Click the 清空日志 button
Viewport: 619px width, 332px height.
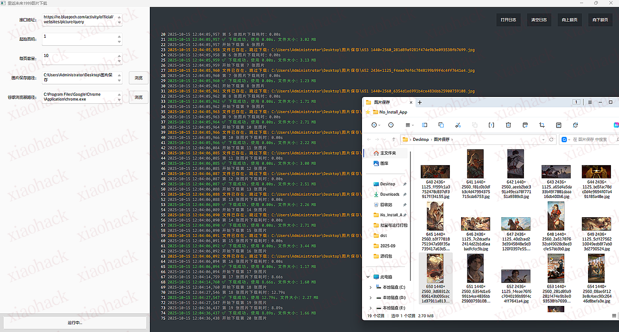tap(539, 20)
